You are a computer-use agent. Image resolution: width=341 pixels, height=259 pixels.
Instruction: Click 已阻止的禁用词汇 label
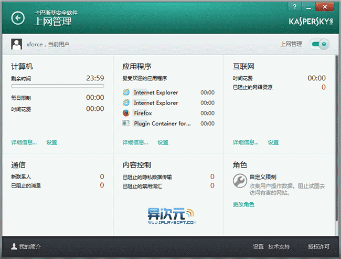(142, 187)
